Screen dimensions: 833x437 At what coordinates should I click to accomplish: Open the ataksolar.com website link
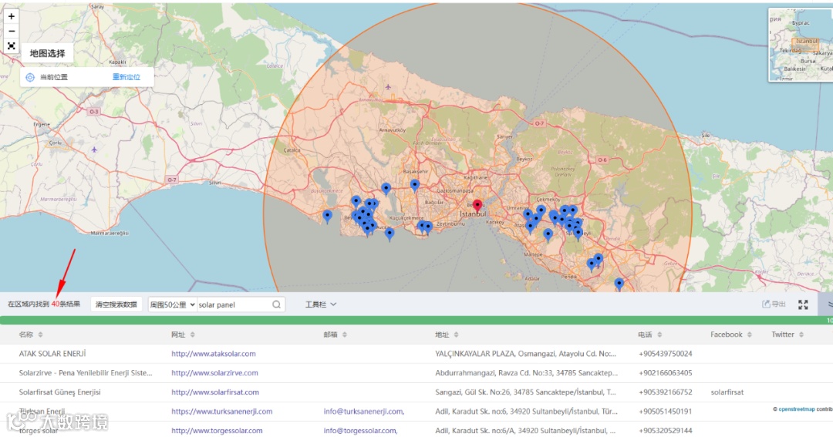click(214, 354)
